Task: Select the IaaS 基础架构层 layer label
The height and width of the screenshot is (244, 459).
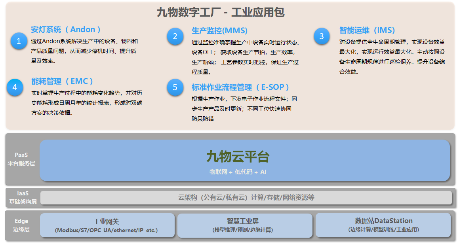Action: point(23,198)
